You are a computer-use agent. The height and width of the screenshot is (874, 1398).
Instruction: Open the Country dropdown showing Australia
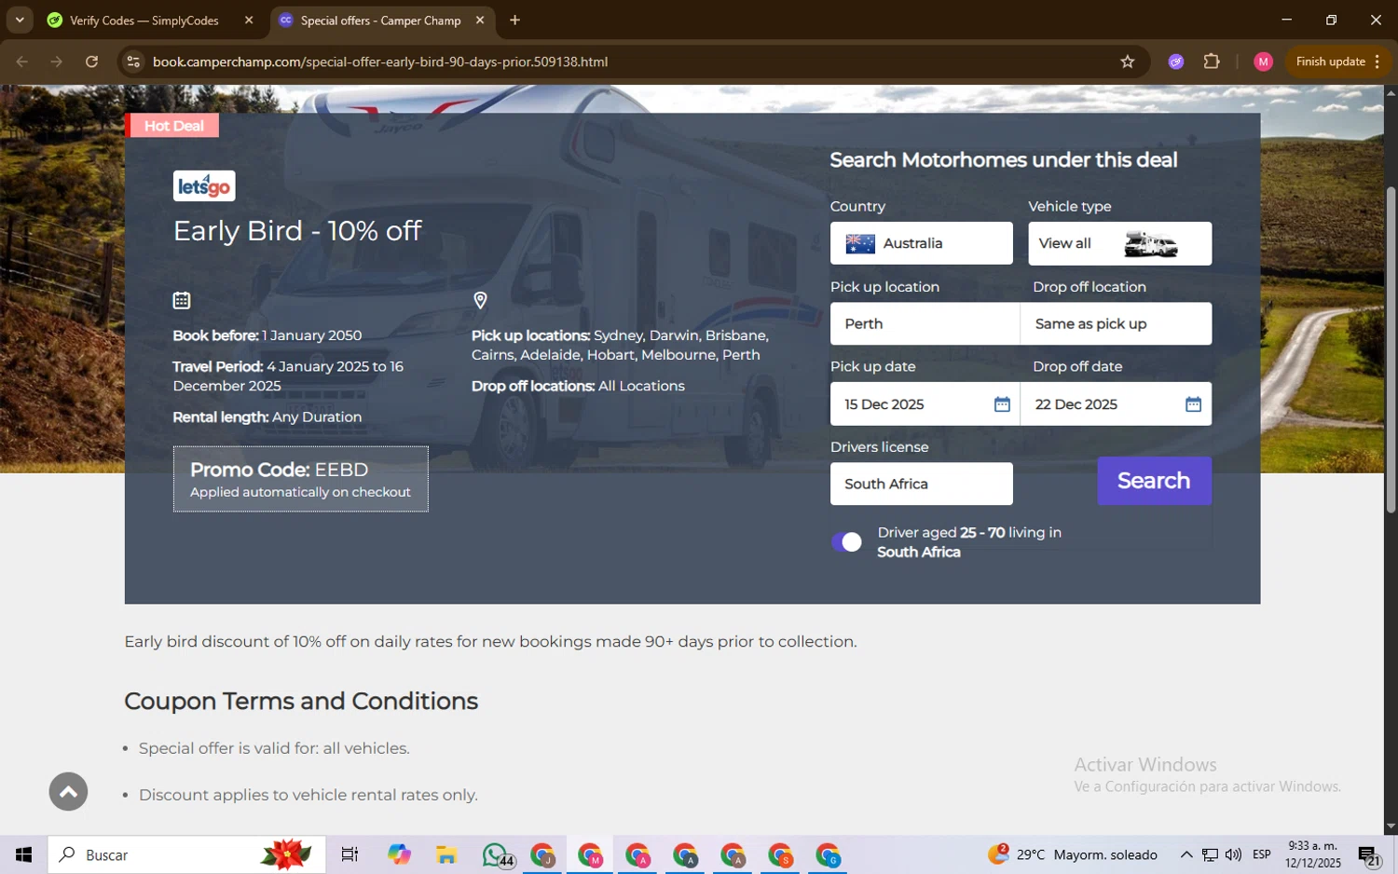921,243
